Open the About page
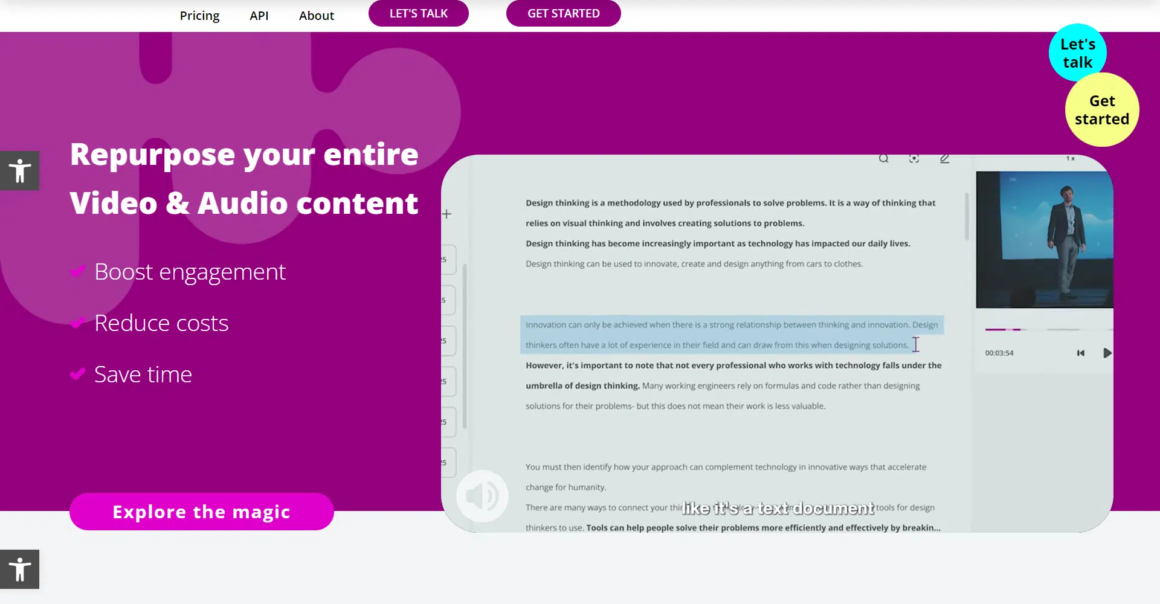This screenshot has width=1160, height=604. pyautogui.click(x=316, y=16)
